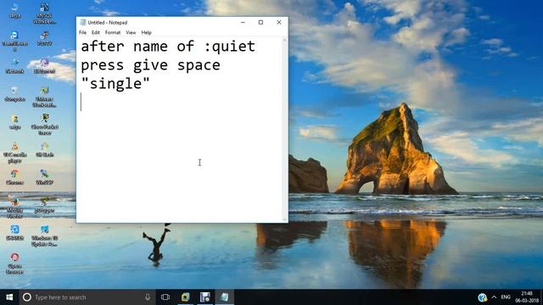Select the TeamViewer desktop icon
The image size is (543, 305).
pos(14,41)
